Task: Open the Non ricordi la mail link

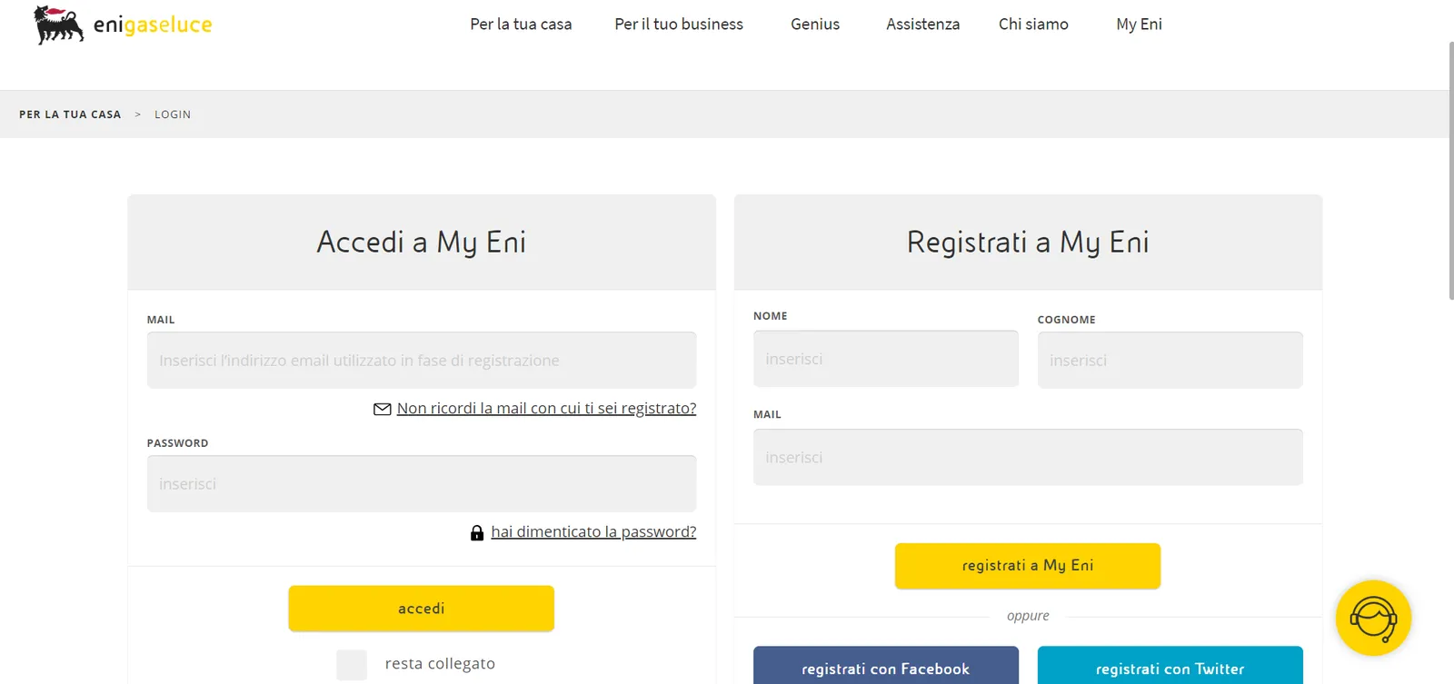Action: (x=547, y=409)
